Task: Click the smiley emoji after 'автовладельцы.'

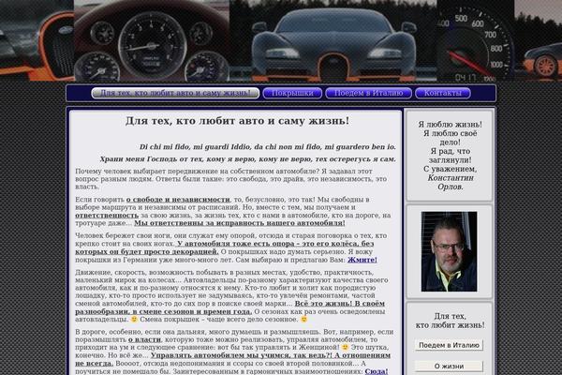Action: point(134,319)
